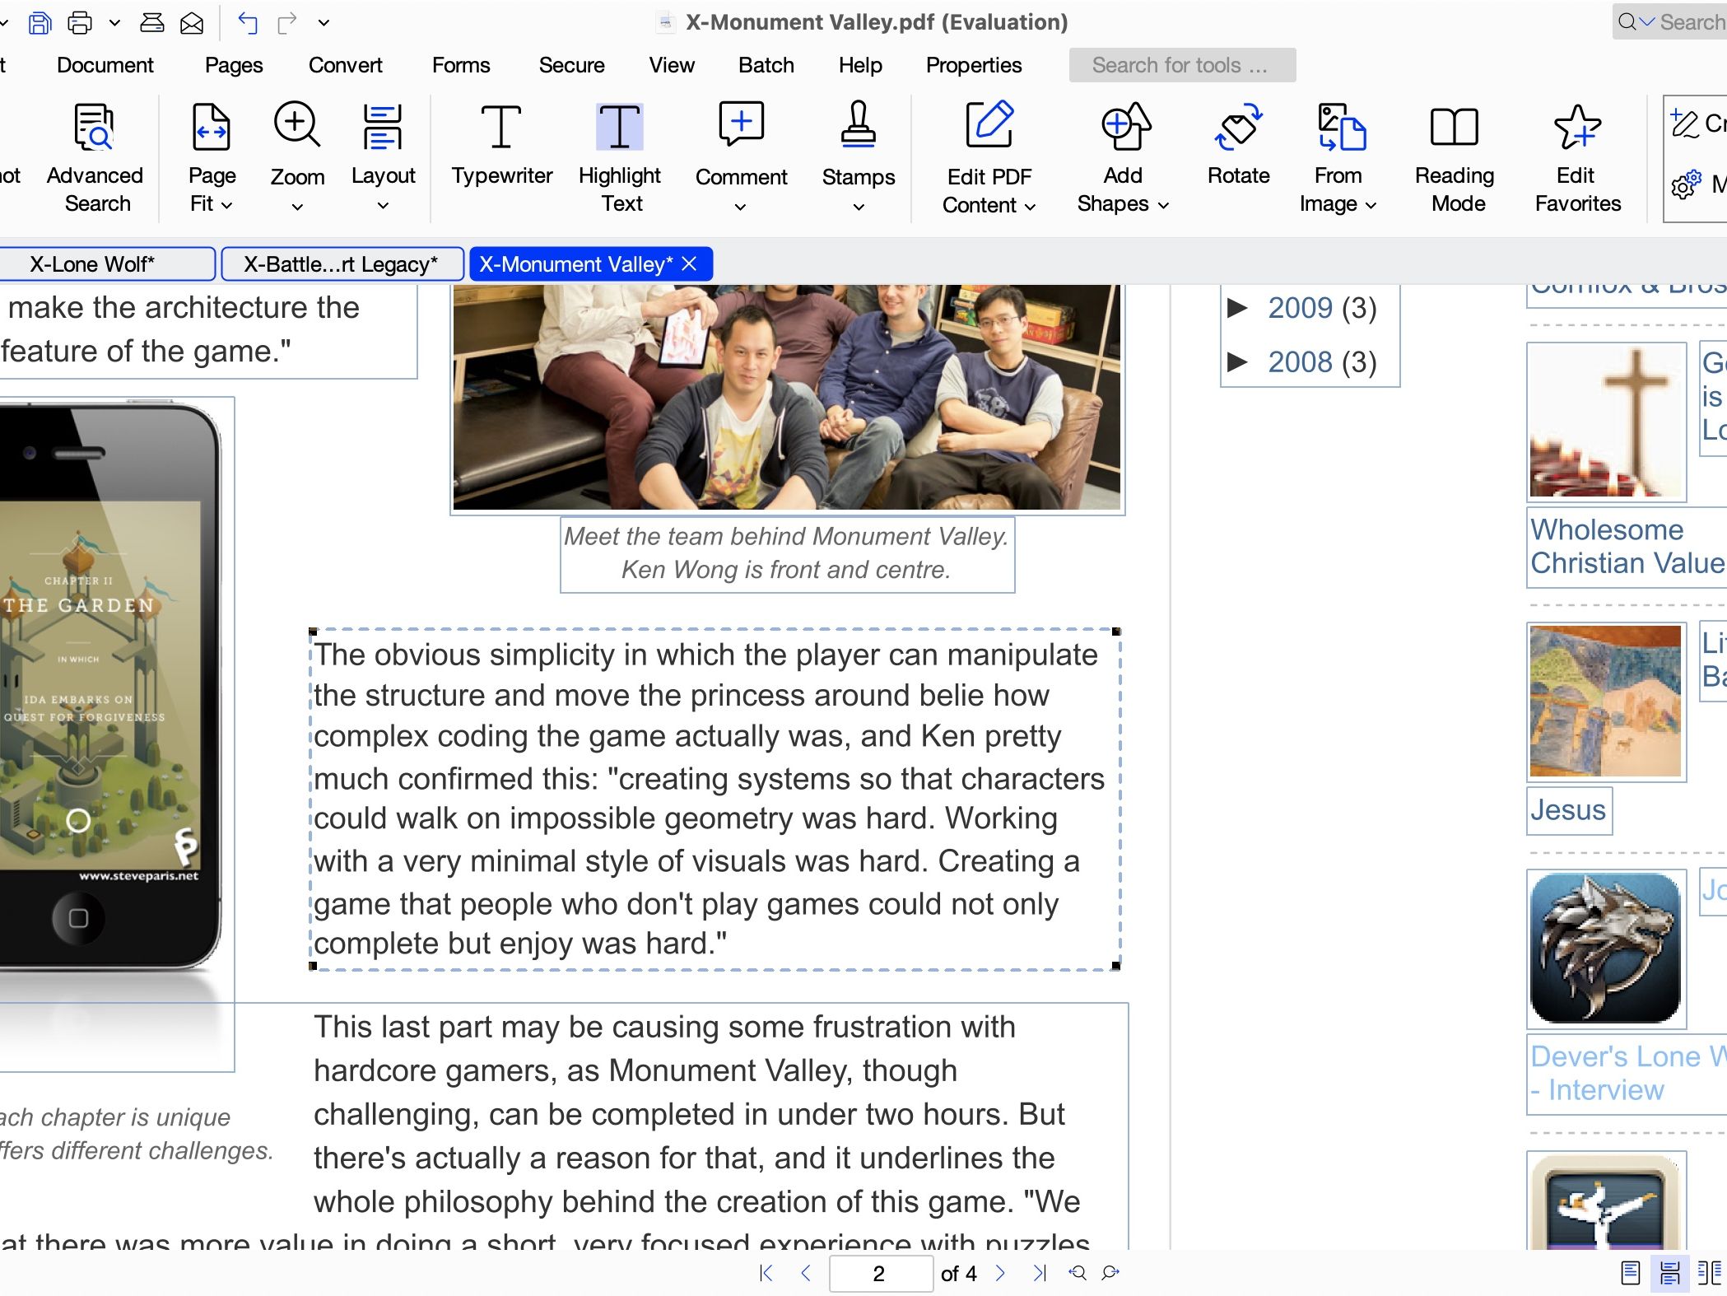Viewport: 1727px width, 1296px height.
Task: Click the next view icon in status bar
Action: tap(1110, 1273)
